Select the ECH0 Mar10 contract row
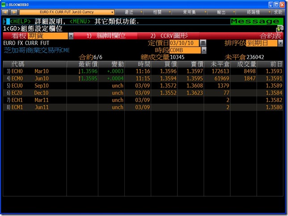The height and width of the screenshot is (216, 288). [x=143, y=71]
